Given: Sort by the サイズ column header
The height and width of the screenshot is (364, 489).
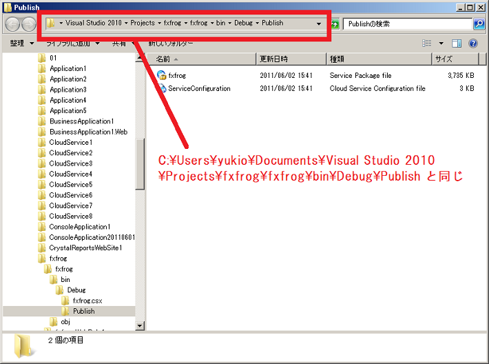Looking at the screenshot, I should 444,59.
